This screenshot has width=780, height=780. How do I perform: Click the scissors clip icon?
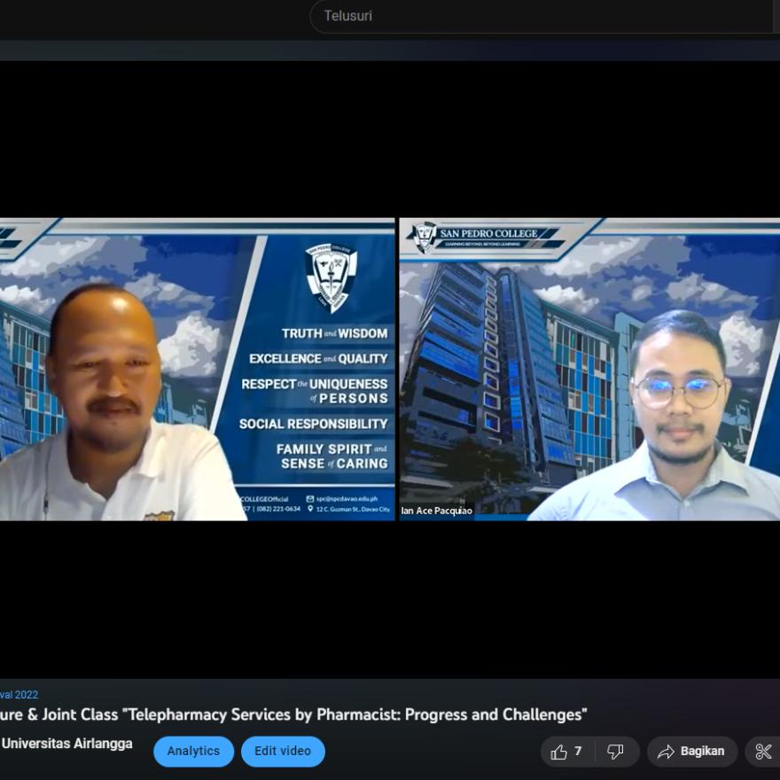(x=763, y=752)
